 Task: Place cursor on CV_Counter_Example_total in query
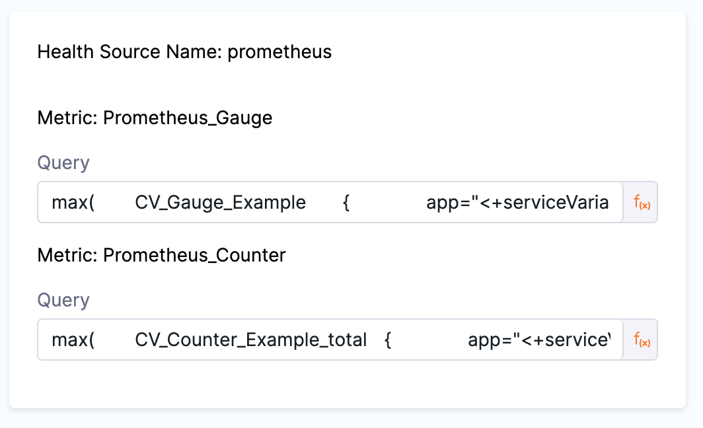(x=250, y=340)
